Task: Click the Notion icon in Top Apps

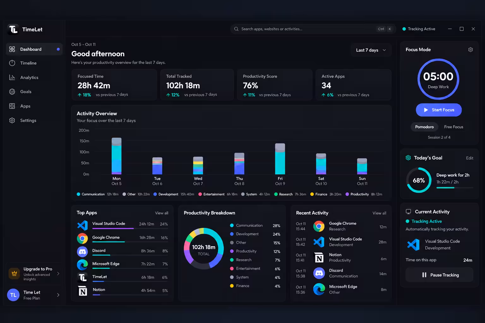Action: [x=83, y=291]
